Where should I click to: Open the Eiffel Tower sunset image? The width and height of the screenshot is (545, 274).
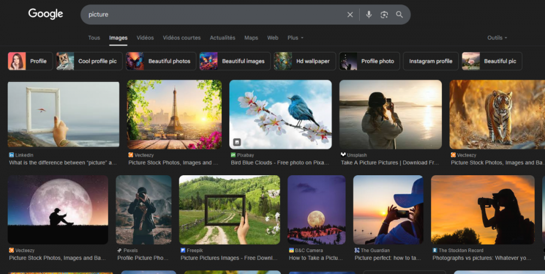(174, 115)
